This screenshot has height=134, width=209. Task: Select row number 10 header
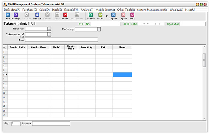point(5,93)
